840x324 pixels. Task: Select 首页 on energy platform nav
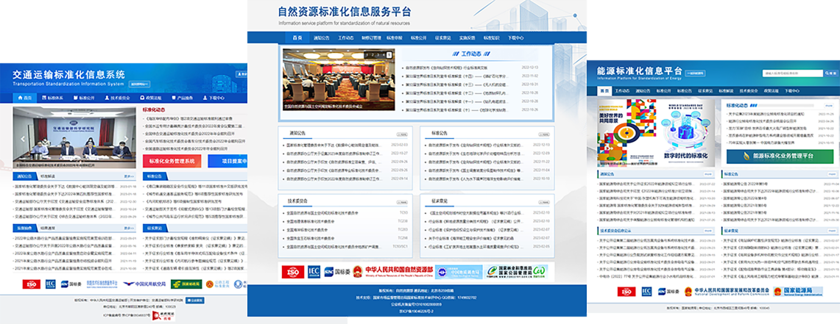604,91
